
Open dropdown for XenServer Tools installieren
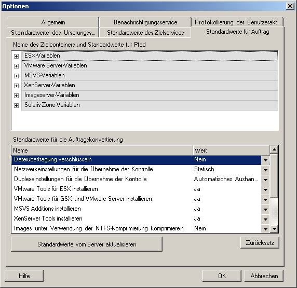pos(265,219)
